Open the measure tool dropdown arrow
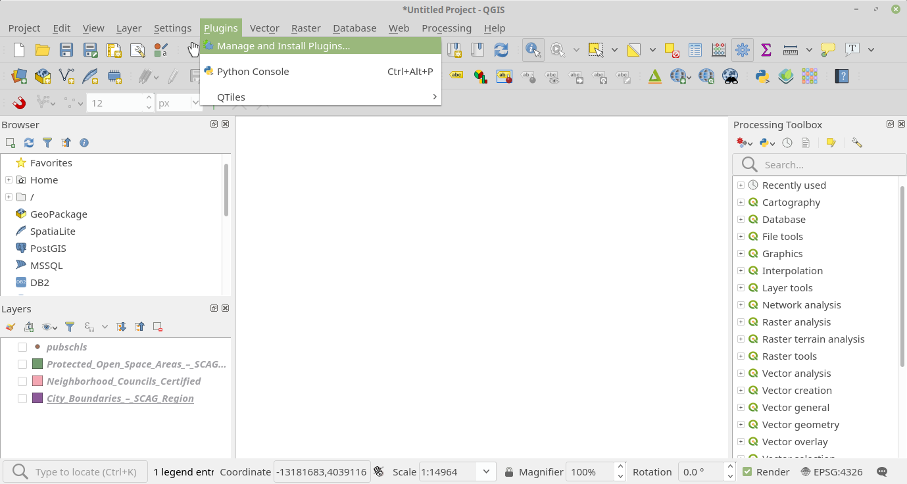This screenshot has width=907, height=484. pos(809,50)
